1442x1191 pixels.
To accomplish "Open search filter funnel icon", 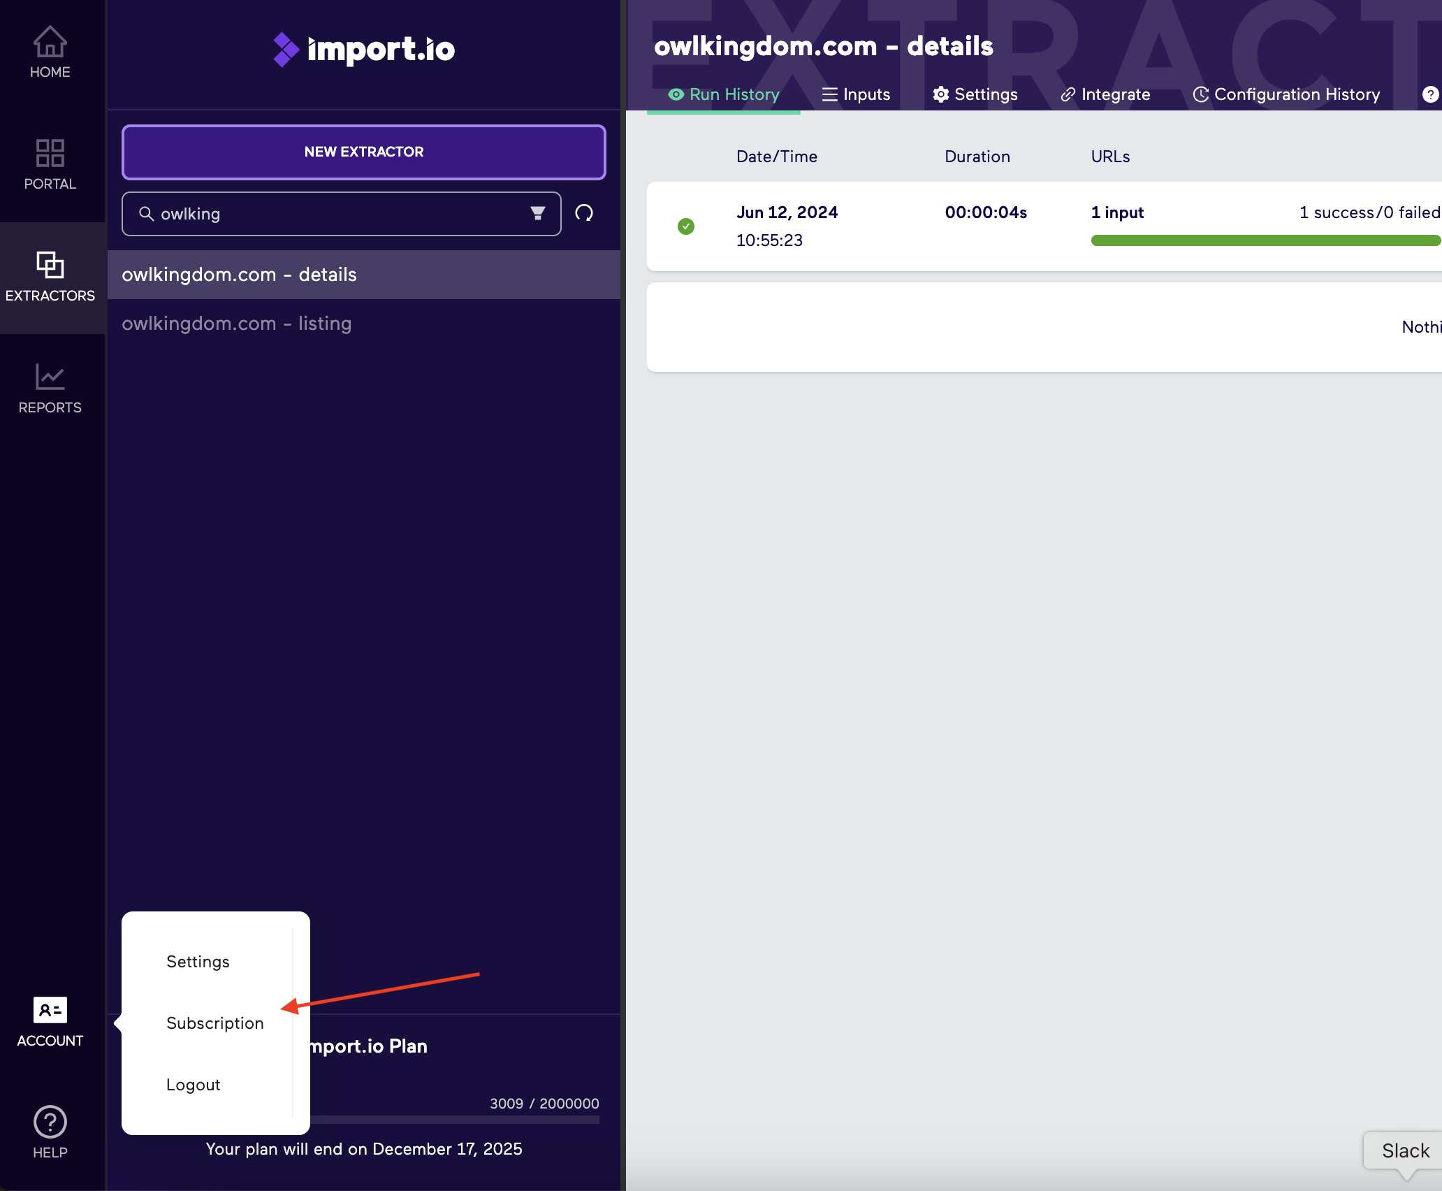I will tap(537, 214).
